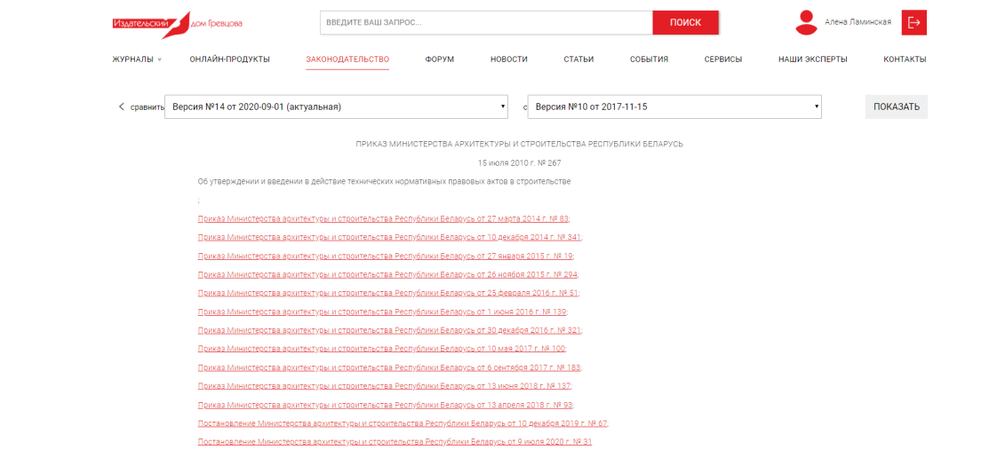Open the order from 1 июня 2016 № 139
Screen dimensions: 981x450
tap(382, 312)
